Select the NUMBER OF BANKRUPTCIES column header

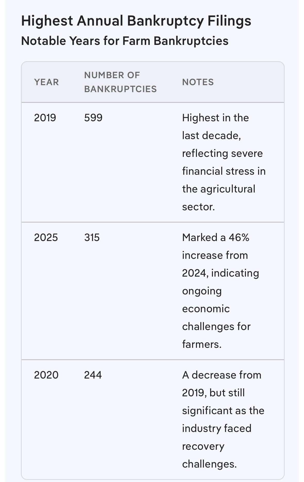(120, 82)
